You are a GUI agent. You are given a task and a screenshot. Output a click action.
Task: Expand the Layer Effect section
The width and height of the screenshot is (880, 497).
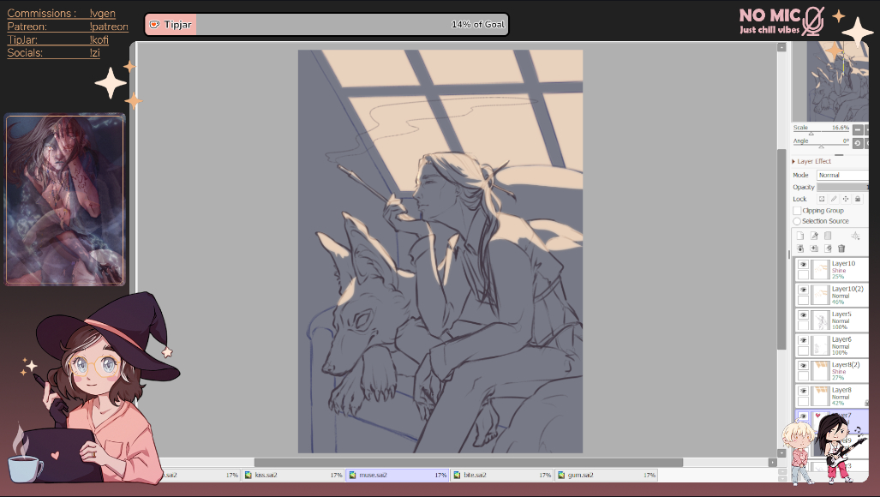[x=793, y=161]
